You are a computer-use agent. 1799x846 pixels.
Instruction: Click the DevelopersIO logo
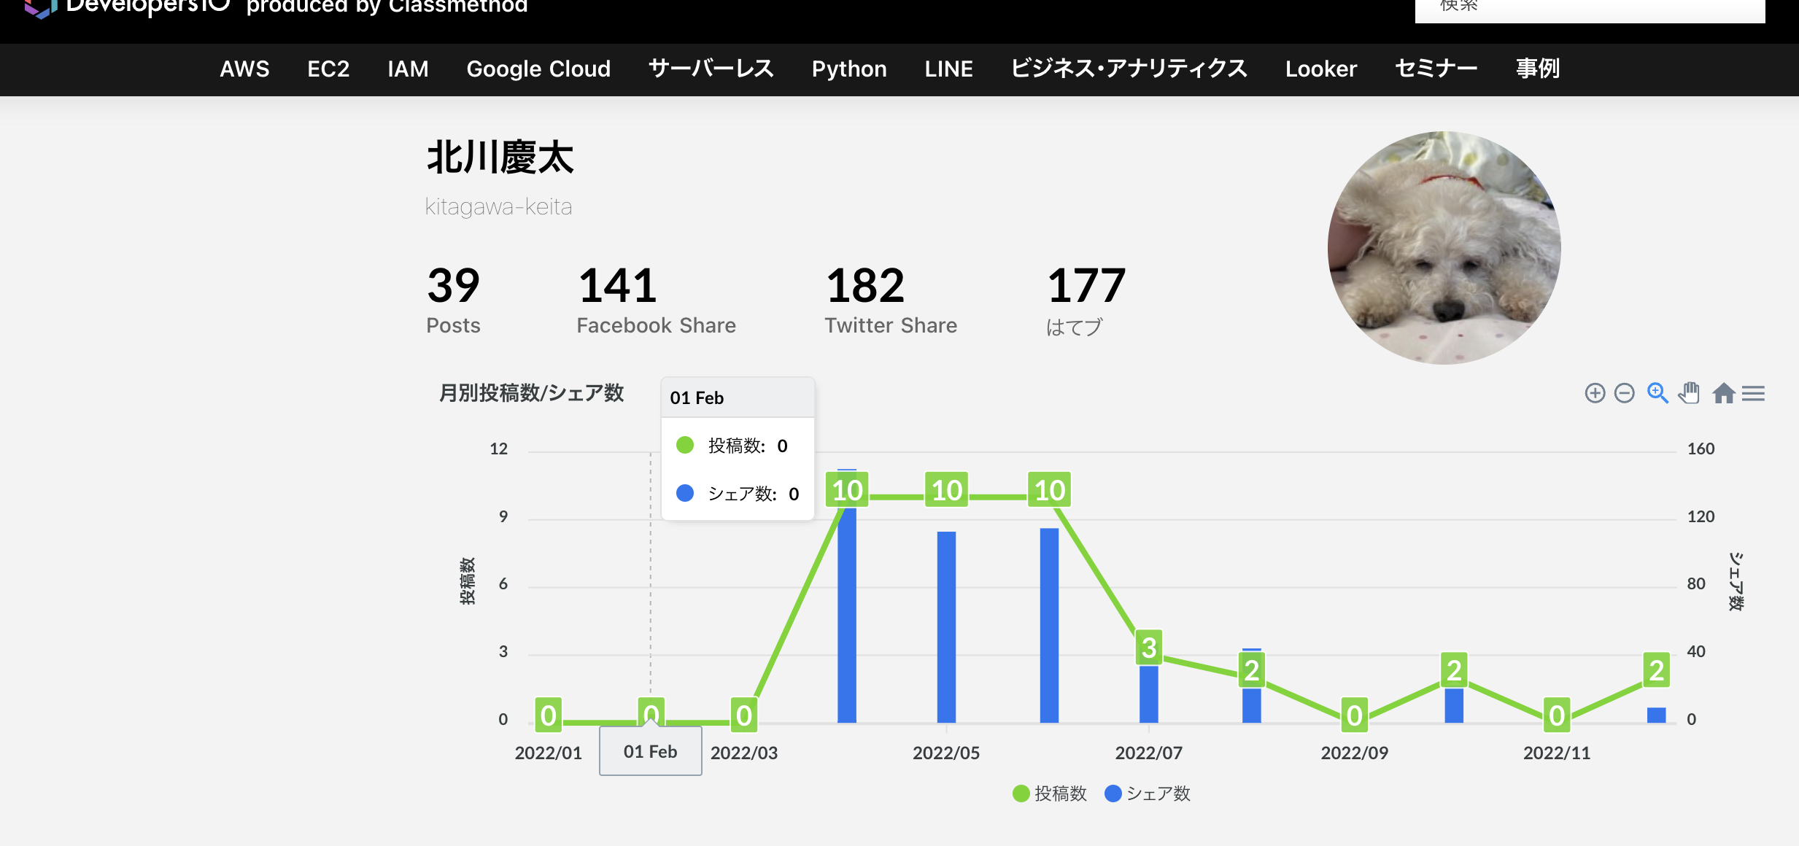(x=129, y=7)
